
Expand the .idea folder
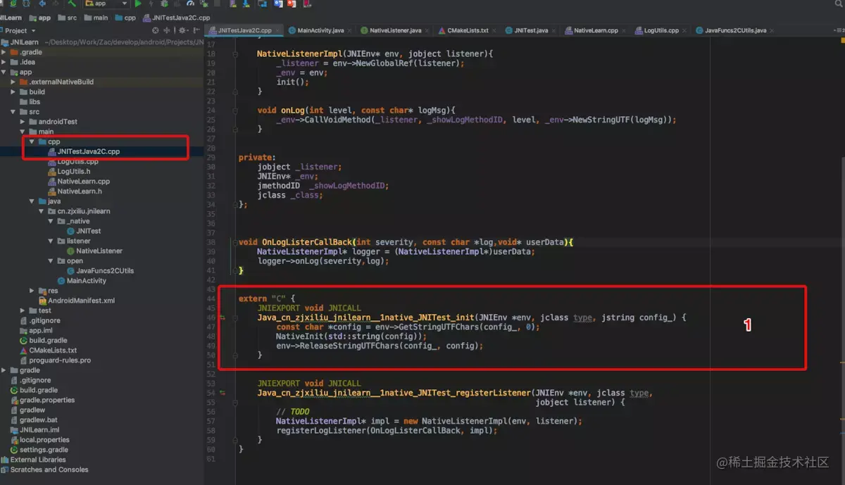click(4, 62)
